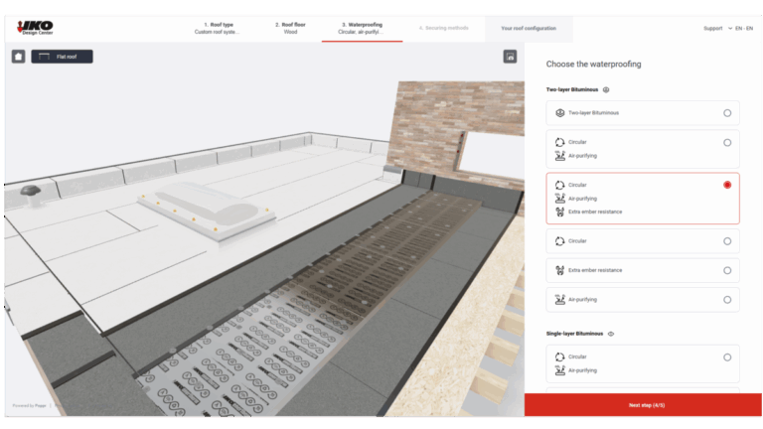
Task: Select the Extra ember resistance-only radio option
Action: (x=727, y=270)
